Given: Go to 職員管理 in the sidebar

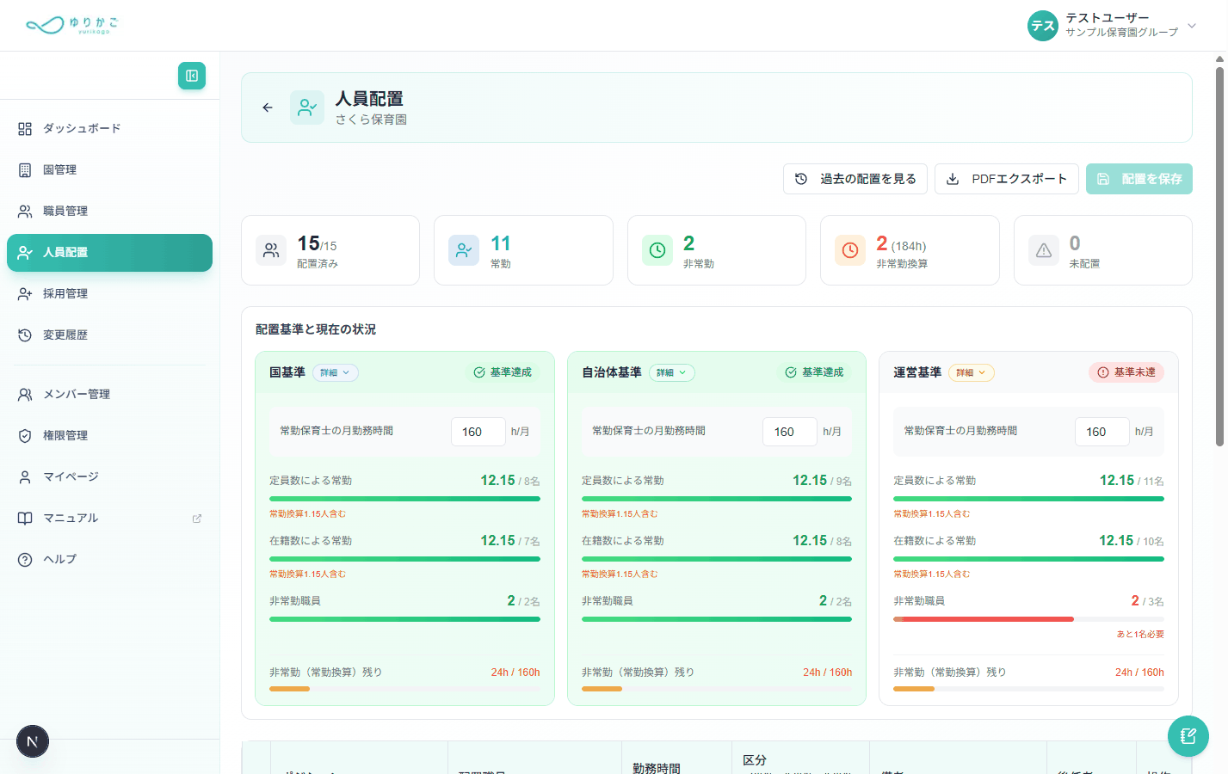Looking at the screenshot, I should point(109,212).
